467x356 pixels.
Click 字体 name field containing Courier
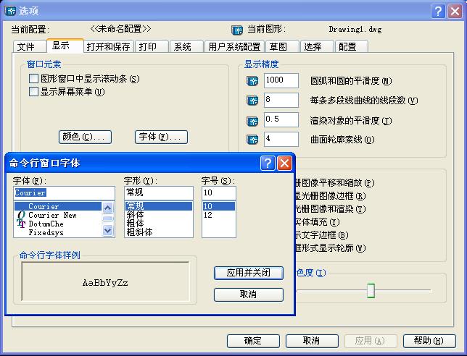[x=64, y=193]
